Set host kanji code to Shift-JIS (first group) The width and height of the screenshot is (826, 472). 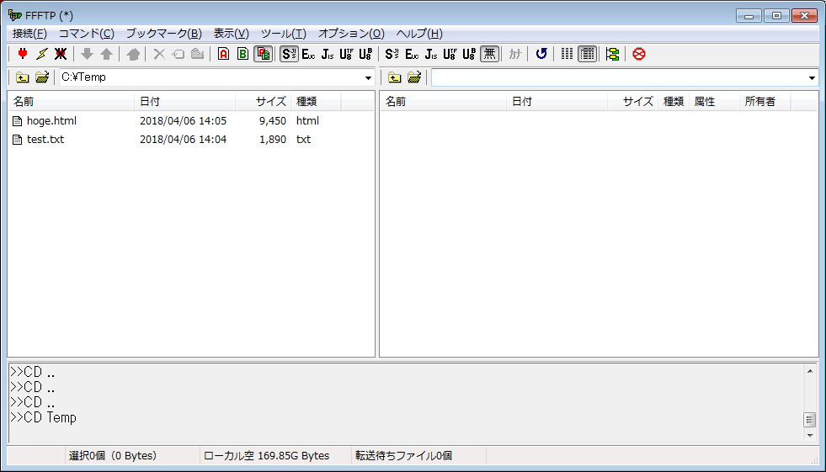(x=289, y=54)
